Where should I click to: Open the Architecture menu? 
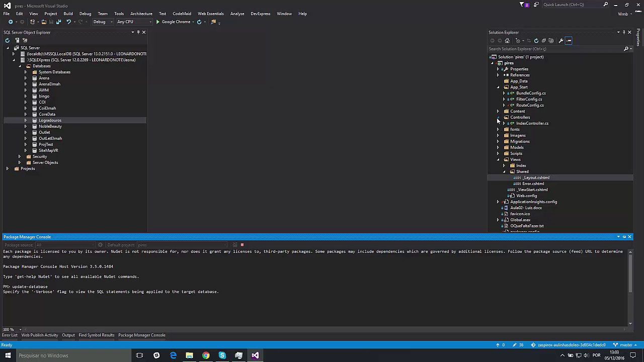pos(141,14)
